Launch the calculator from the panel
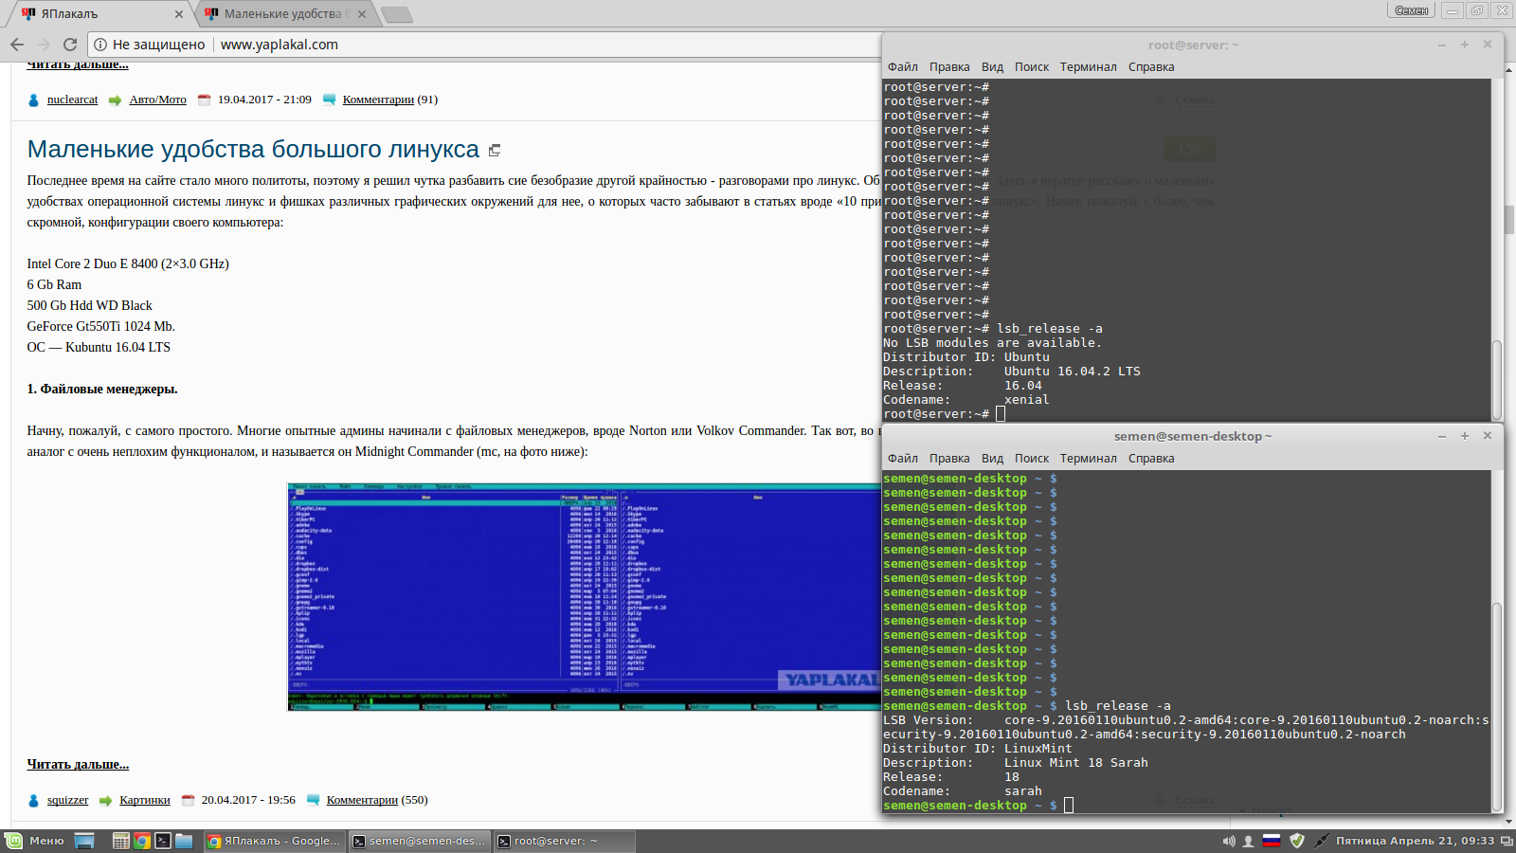The image size is (1516, 853). pos(120,841)
